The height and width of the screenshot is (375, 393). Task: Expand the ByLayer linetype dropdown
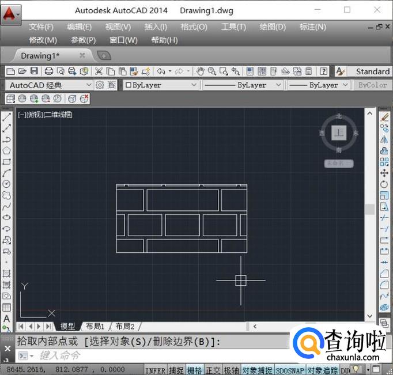(278, 85)
